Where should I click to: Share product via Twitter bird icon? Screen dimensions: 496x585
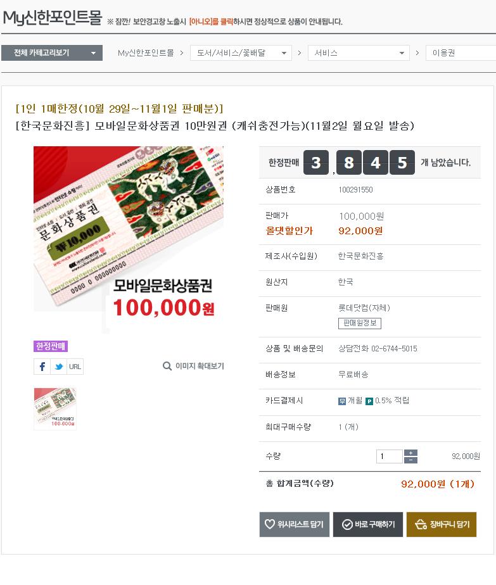[58, 367]
